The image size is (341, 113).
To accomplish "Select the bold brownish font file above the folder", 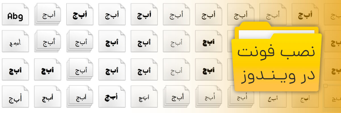I will pyautogui.click(x=305, y=14).
